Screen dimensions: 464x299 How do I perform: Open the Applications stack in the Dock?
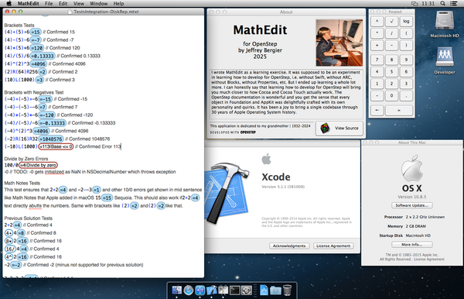pos(264,290)
